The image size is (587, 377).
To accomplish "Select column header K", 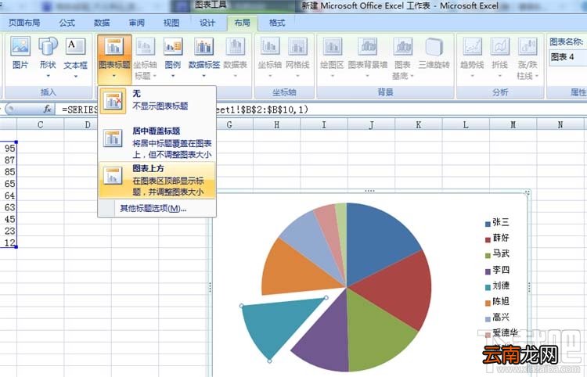I will pos(418,125).
